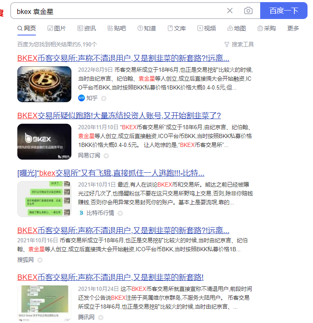
Task: Select the 网页 tab
Action: coord(27,28)
